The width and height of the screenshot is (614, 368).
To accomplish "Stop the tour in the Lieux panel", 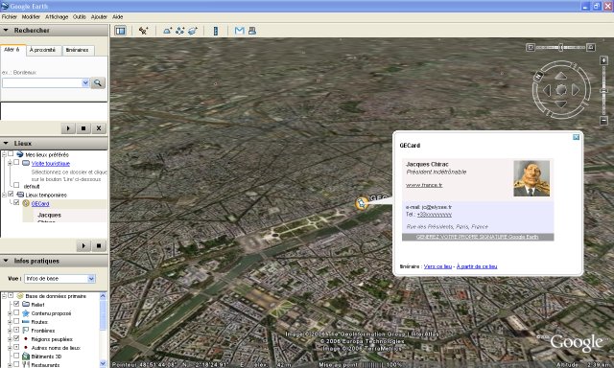I will click(x=99, y=246).
